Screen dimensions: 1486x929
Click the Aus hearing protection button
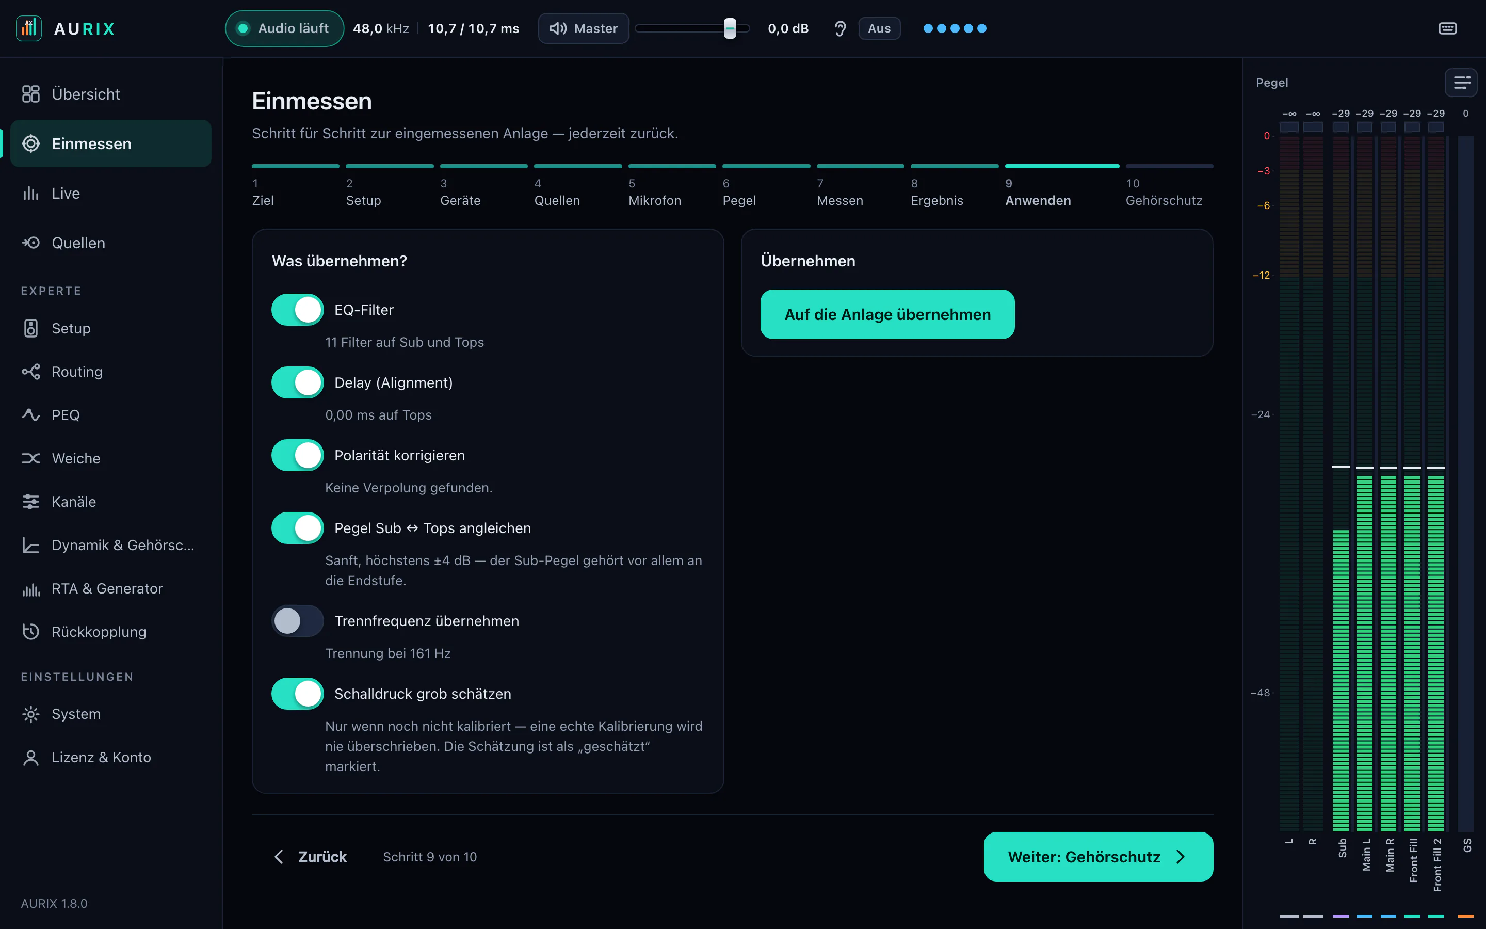point(879,28)
